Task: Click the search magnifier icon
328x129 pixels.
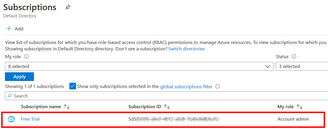Action: point(10,96)
